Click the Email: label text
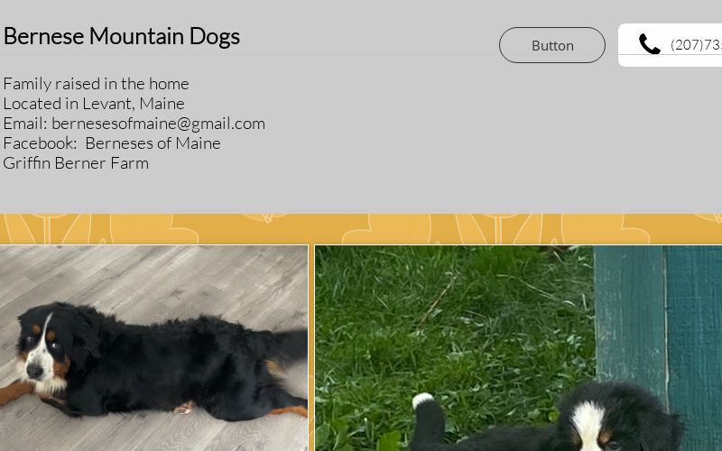 pyautogui.click(x=25, y=124)
